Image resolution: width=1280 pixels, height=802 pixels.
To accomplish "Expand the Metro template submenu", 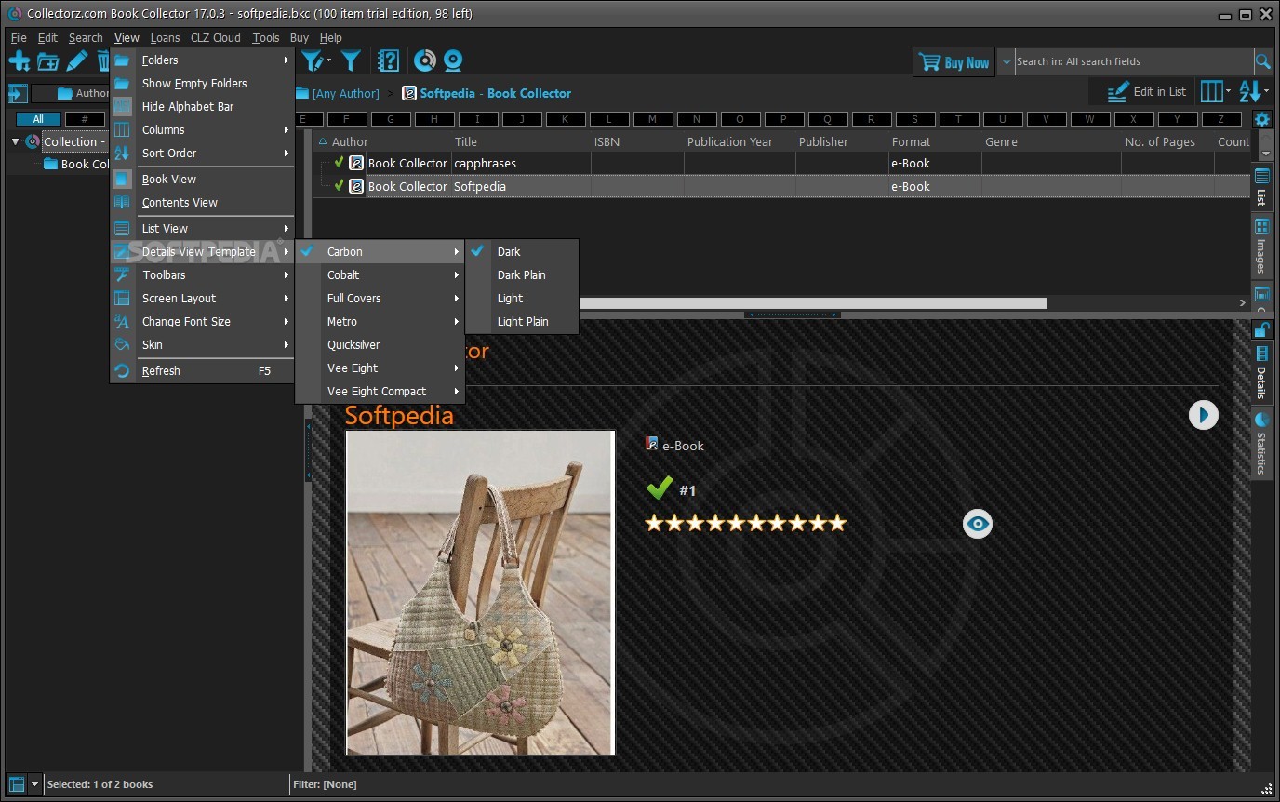I will pyautogui.click(x=380, y=321).
